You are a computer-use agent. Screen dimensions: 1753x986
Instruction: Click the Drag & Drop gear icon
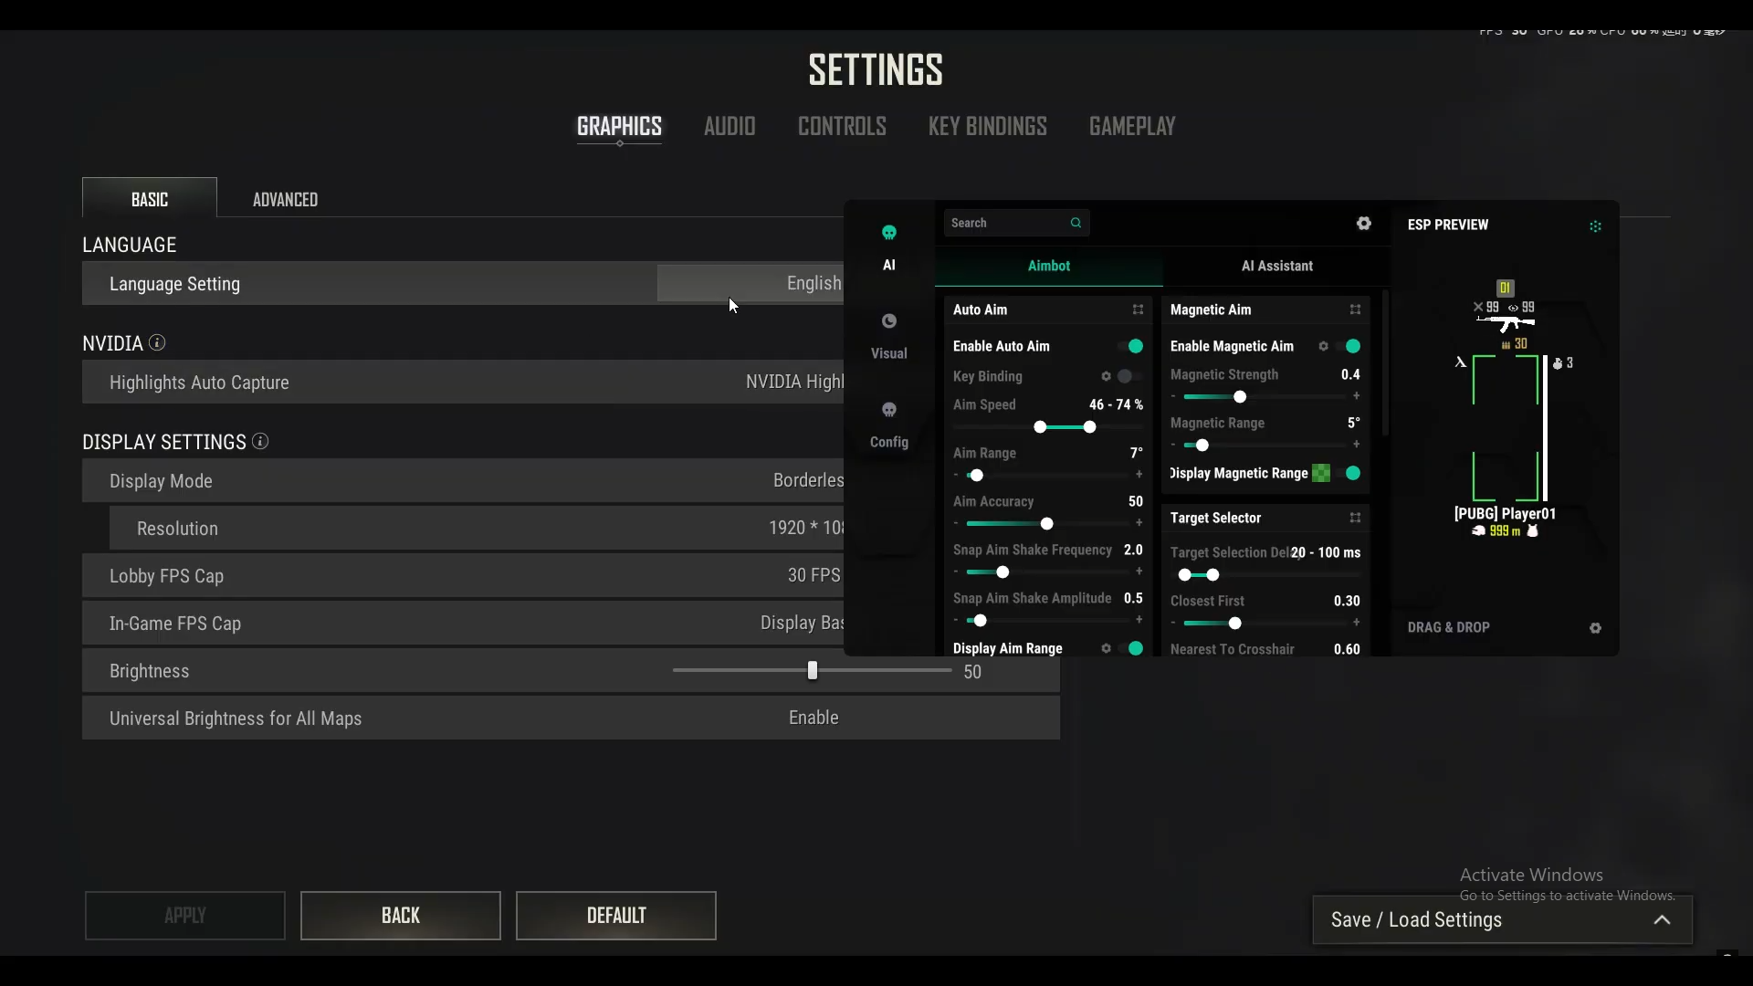[1595, 628]
